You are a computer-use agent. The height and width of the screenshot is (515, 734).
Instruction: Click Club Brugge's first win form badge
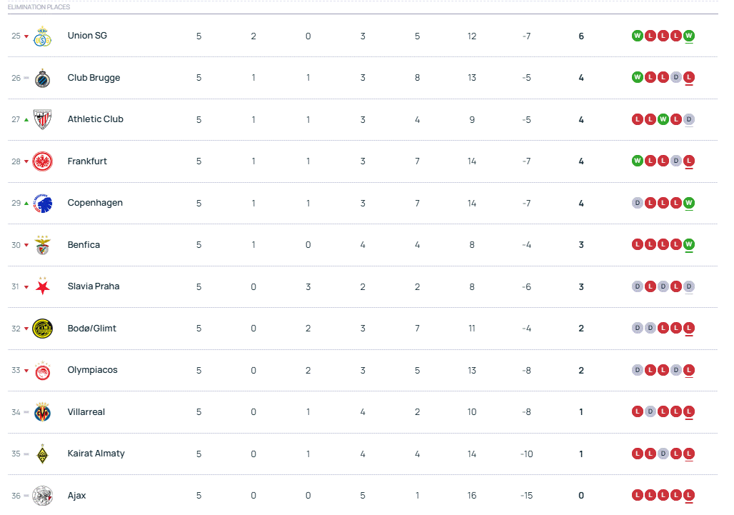[638, 77]
